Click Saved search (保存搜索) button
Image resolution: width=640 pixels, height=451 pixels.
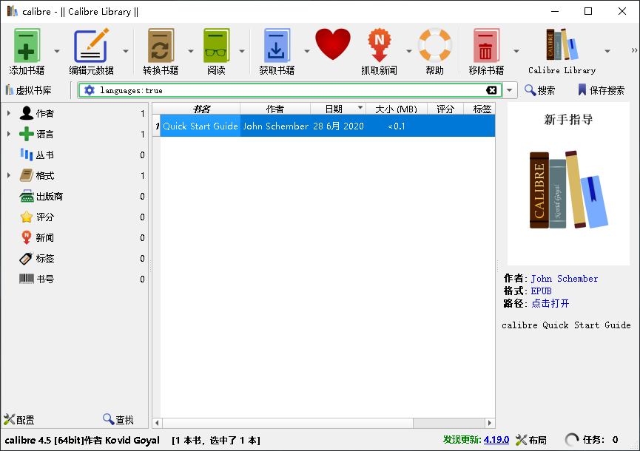602,90
